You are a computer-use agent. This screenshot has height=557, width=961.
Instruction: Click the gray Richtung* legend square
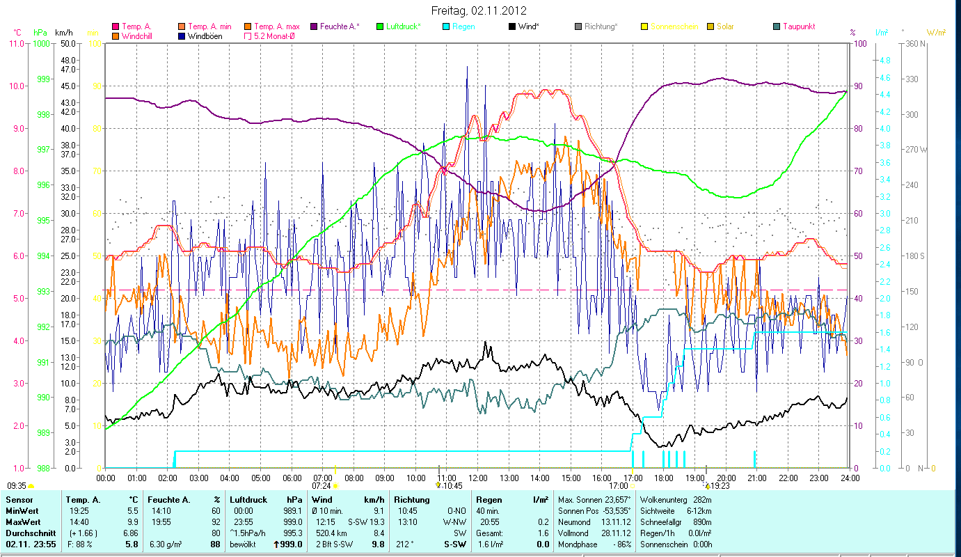(x=578, y=26)
